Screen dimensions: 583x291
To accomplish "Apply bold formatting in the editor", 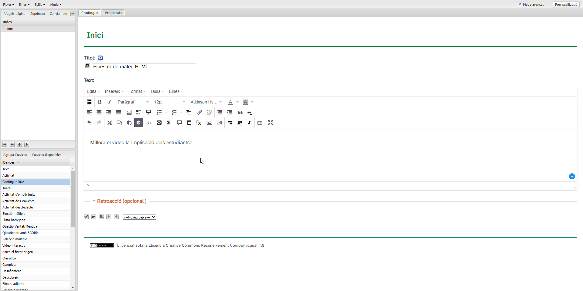I will pyautogui.click(x=100, y=102).
